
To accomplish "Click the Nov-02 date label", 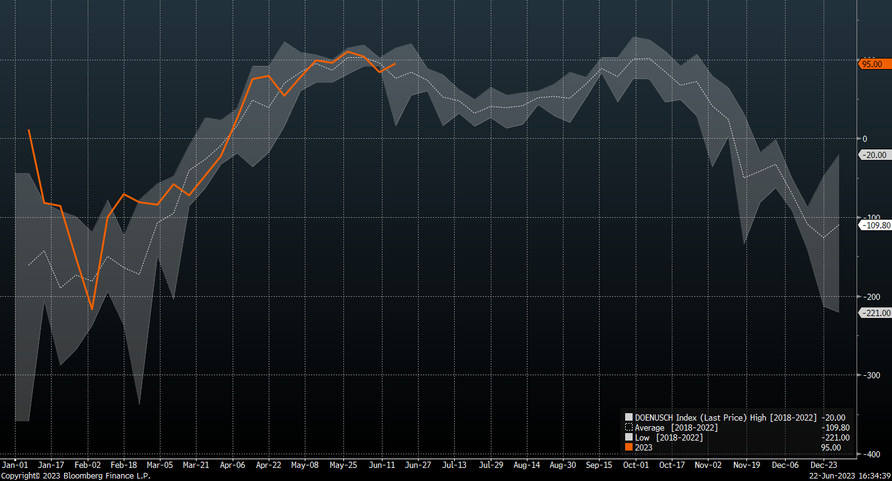I will [x=708, y=465].
